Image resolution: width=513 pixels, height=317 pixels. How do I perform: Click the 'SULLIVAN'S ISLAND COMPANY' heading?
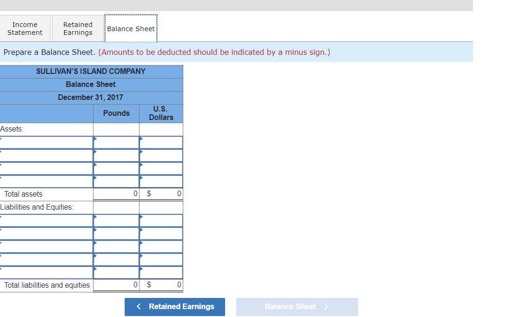(91, 71)
